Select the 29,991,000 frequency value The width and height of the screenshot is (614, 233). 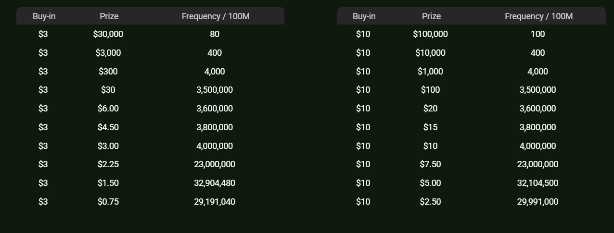click(537, 202)
